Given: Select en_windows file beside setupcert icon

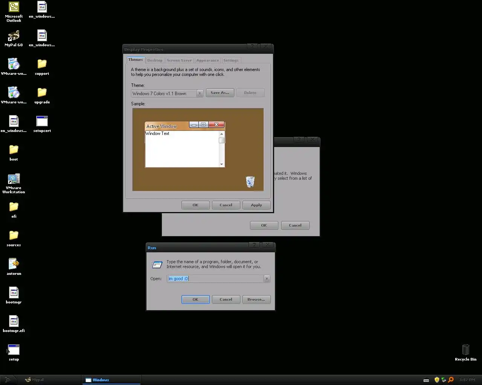Looking at the screenshot, I should tap(14, 124).
